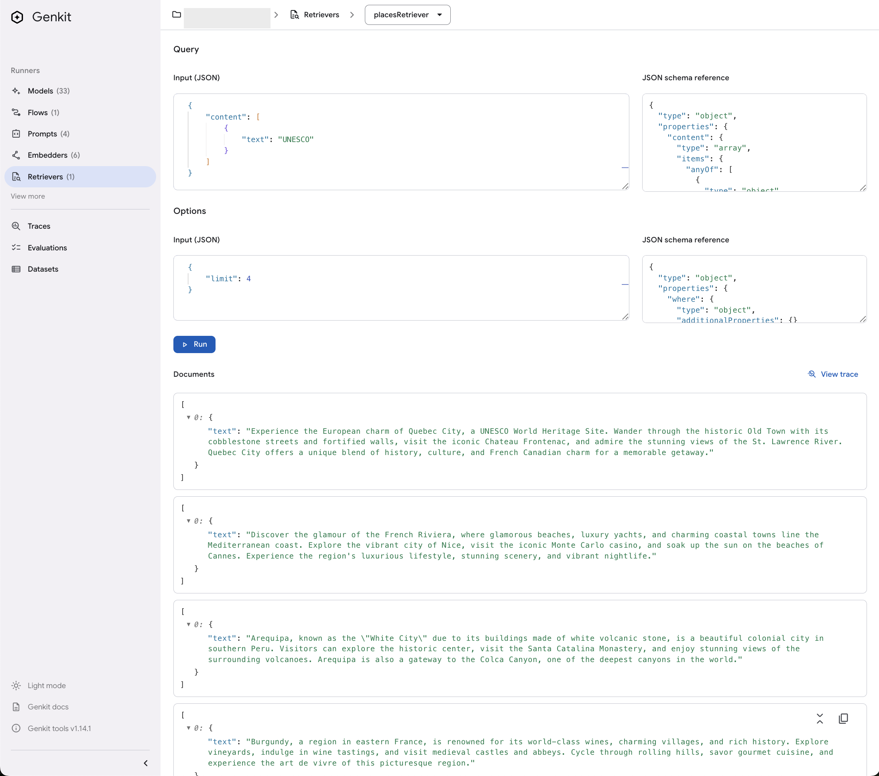This screenshot has width=879, height=776.
Task: Toggle Light mode
Action: (47, 685)
